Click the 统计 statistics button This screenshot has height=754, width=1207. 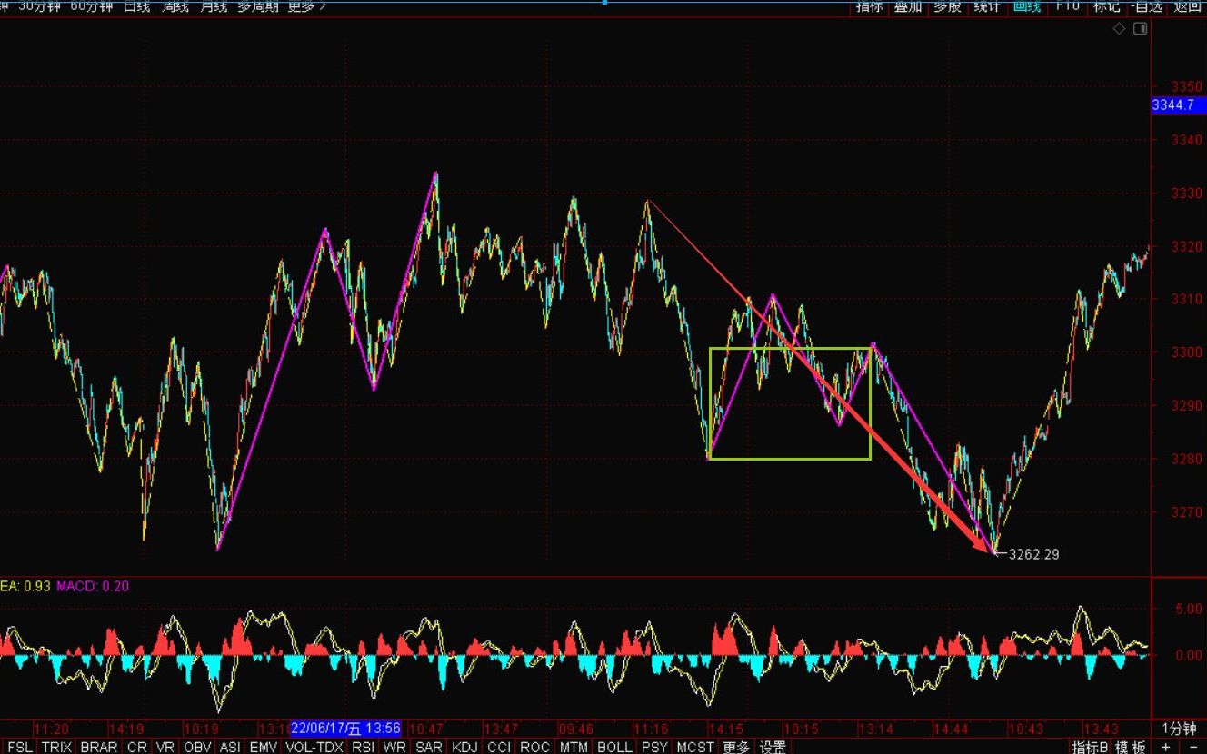[x=987, y=5]
